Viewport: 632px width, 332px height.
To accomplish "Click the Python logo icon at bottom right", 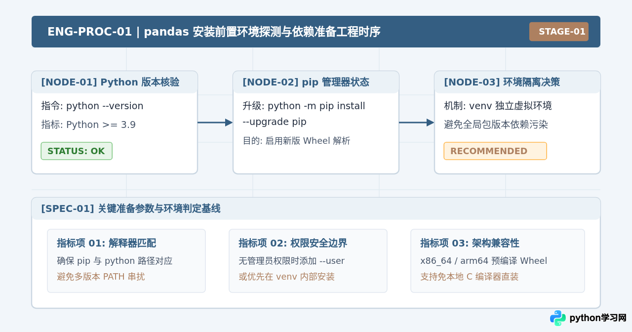I will 558,318.
